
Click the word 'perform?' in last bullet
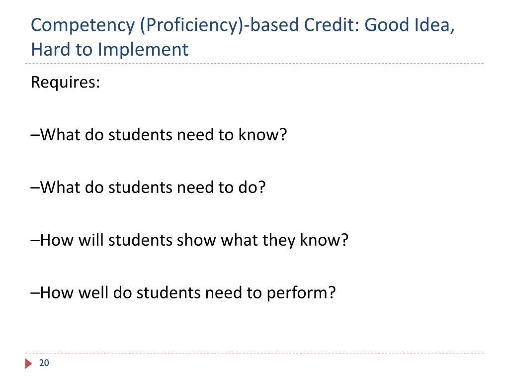pos(301,293)
